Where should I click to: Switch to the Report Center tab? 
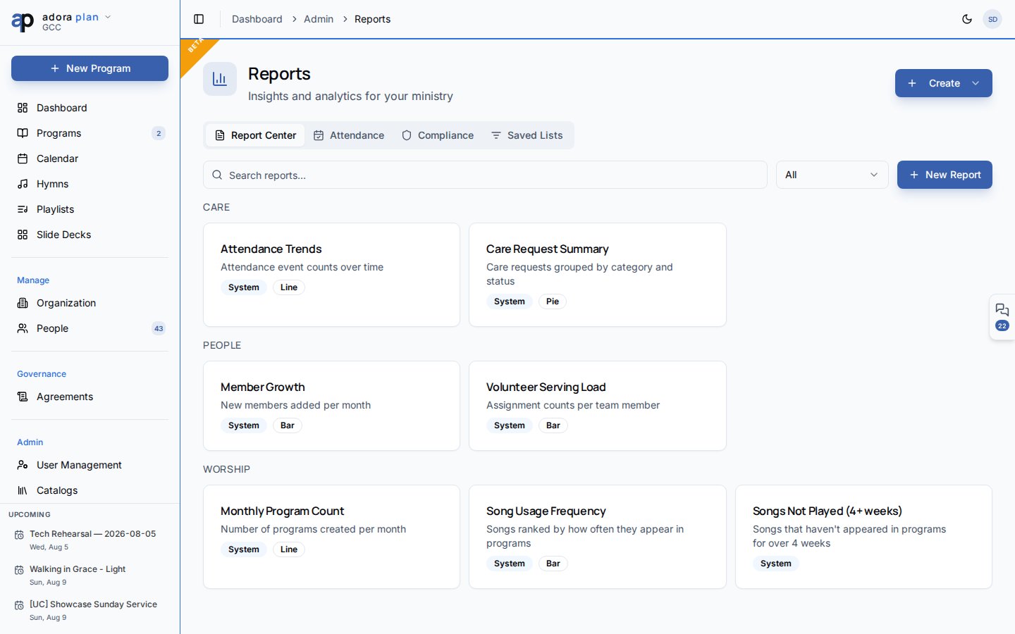point(255,135)
